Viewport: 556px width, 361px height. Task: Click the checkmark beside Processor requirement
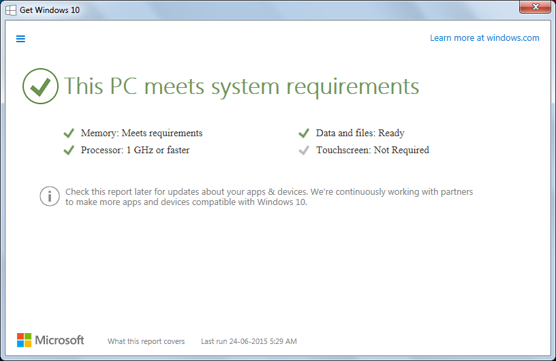[69, 151]
